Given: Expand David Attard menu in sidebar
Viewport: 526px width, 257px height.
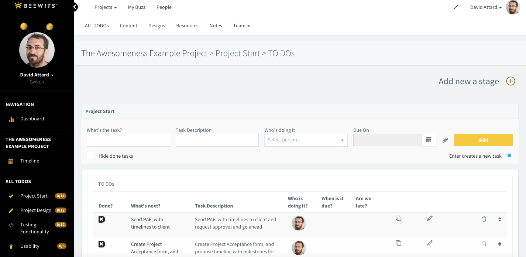Looking at the screenshot, I should pyautogui.click(x=37, y=75).
